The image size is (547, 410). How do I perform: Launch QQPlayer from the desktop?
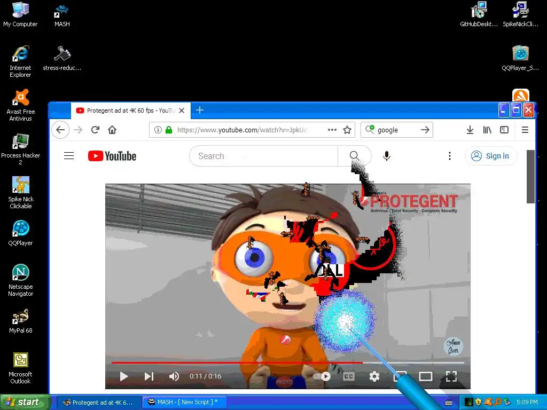tap(21, 233)
